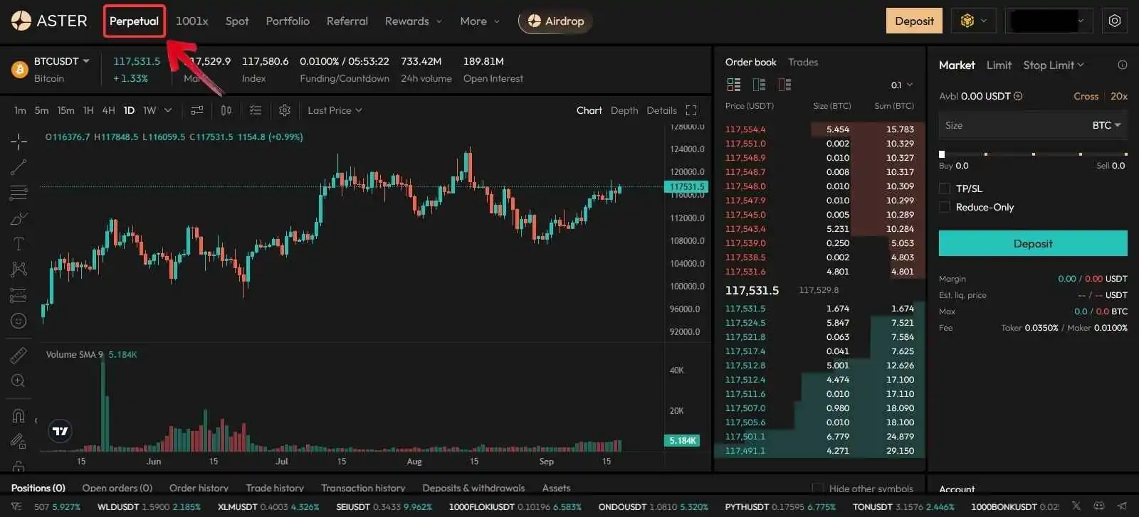
Task: Open the Depth chart view
Action: click(x=624, y=110)
